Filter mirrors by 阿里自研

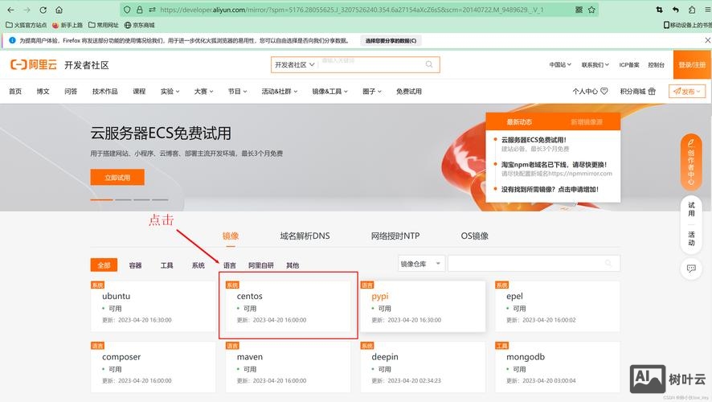point(261,265)
